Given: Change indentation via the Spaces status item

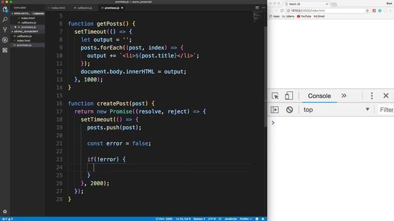Looking at the screenshot, I should tap(199, 219).
